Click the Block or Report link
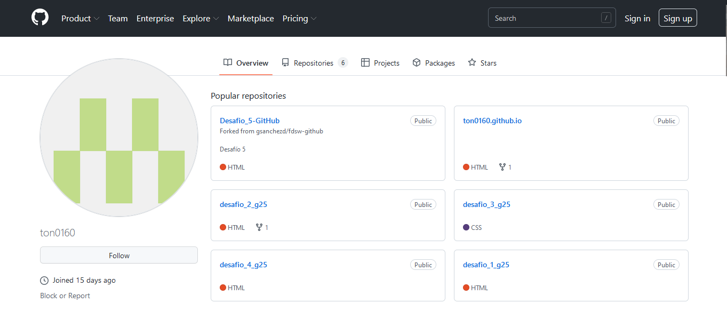 point(65,296)
